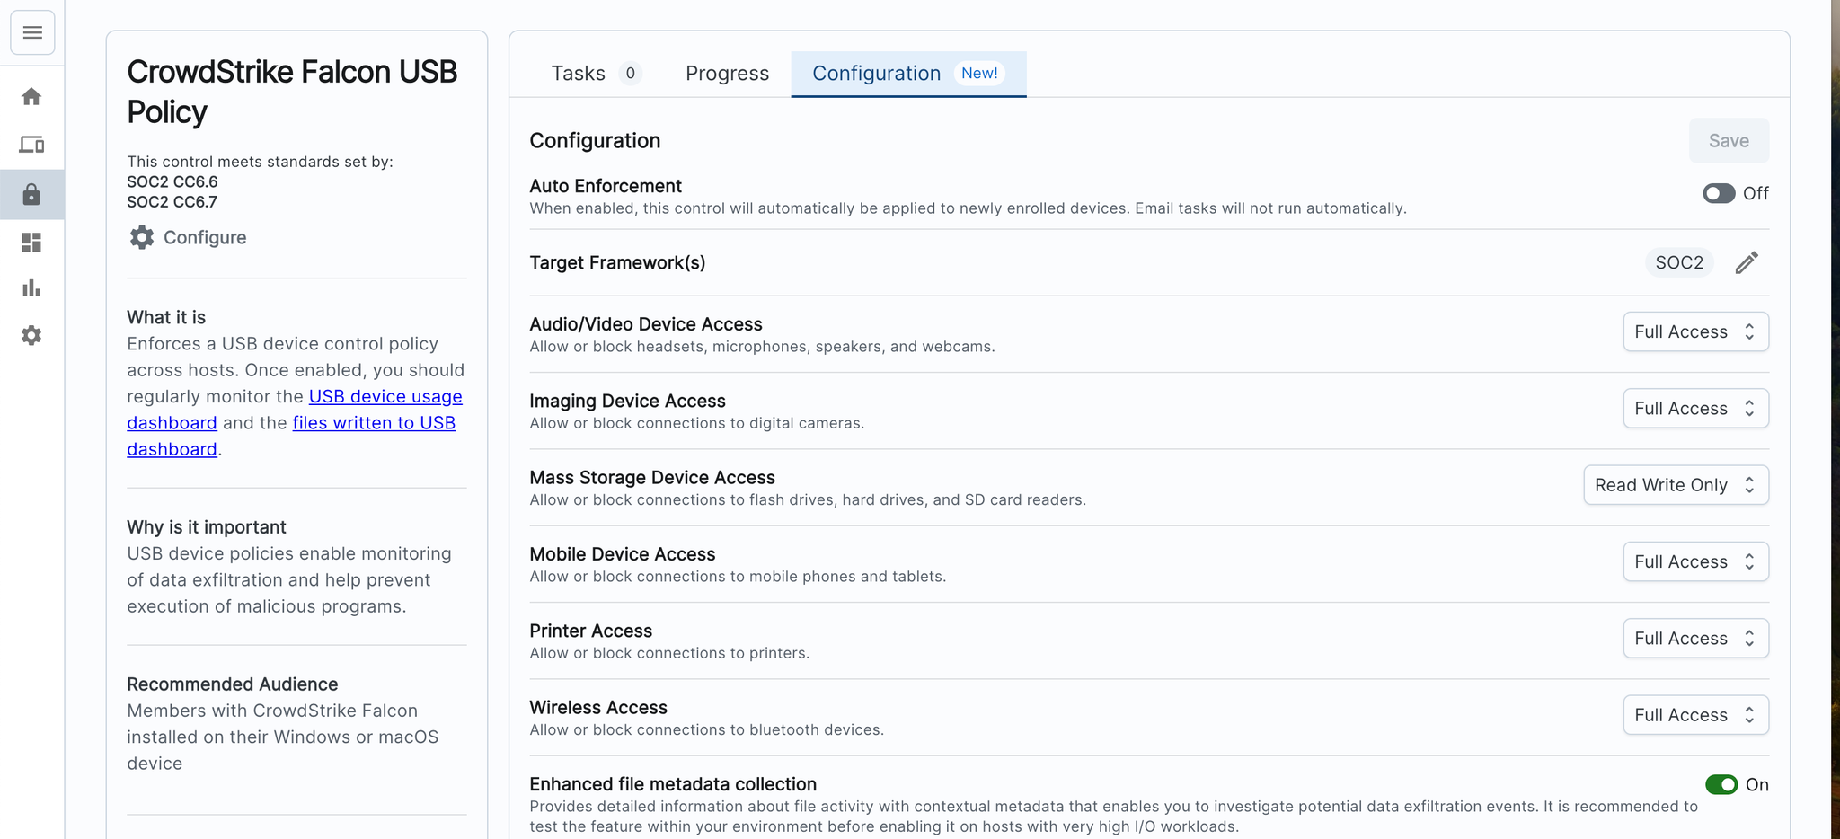Click the Configure gear icon
Screen dimensions: 1840x839
[142, 237]
